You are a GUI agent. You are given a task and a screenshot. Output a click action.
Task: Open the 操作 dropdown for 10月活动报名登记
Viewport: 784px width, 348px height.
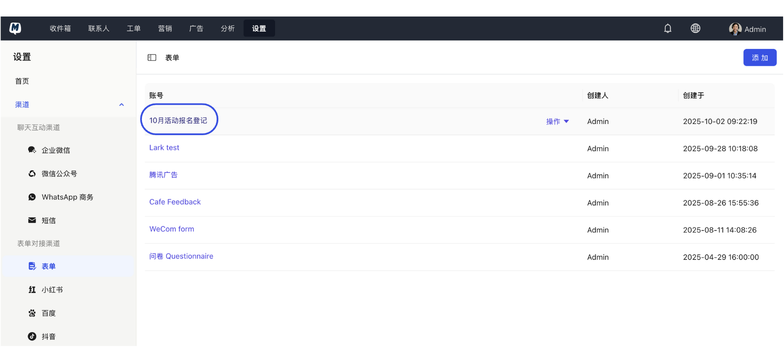(557, 121)
